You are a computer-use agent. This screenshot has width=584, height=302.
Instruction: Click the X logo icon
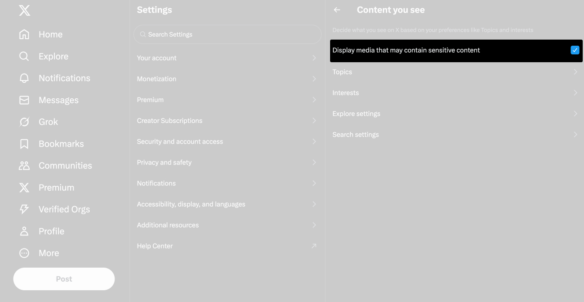pyautogui.click(x=24, y=10)
